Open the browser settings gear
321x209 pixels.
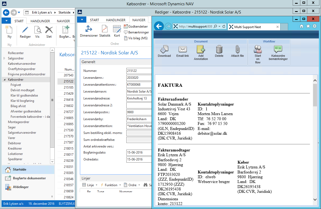click(x=315, y=26)
